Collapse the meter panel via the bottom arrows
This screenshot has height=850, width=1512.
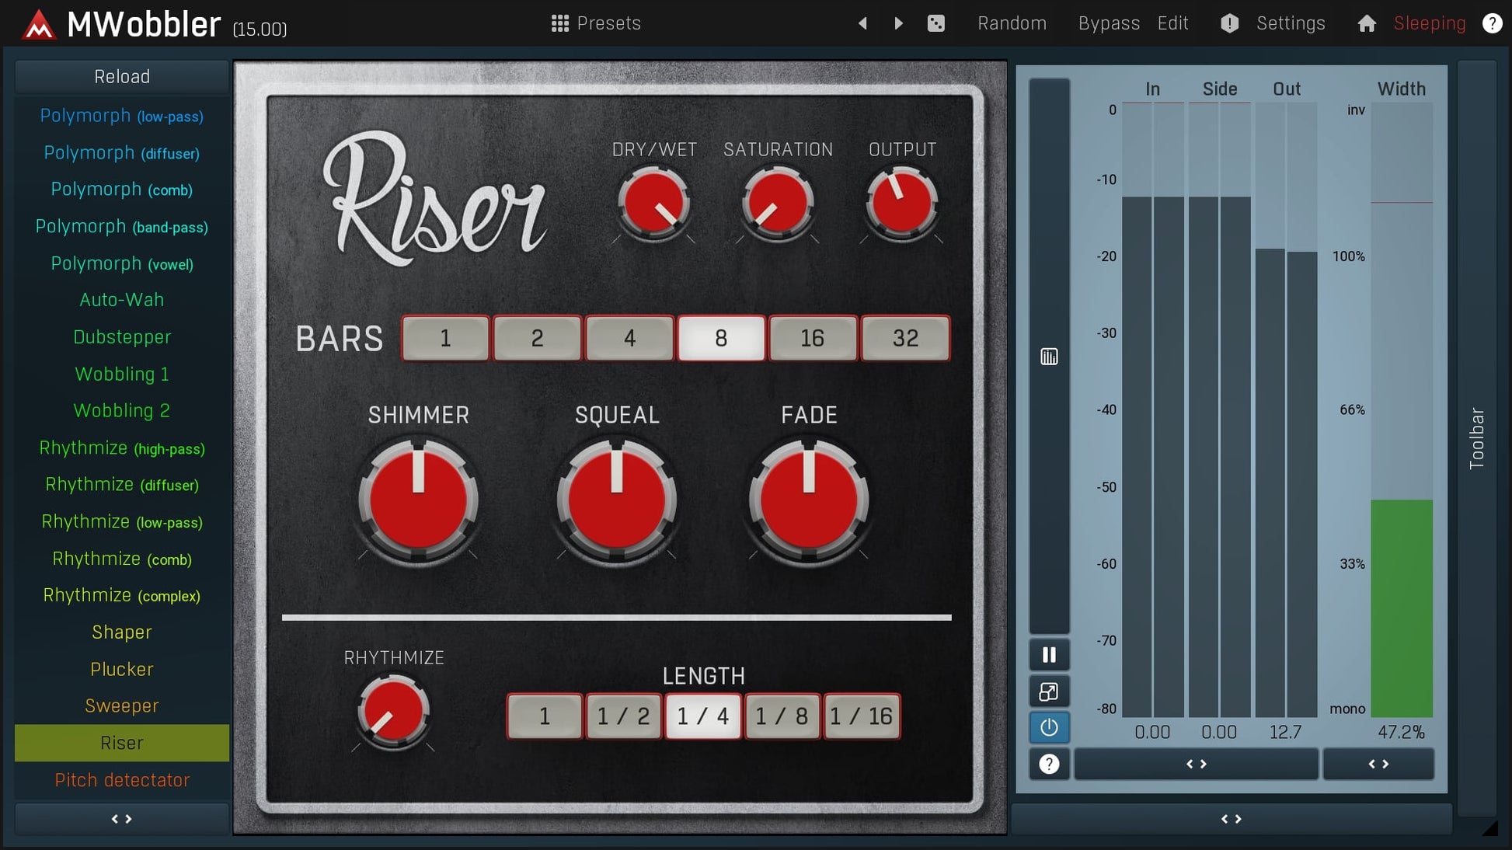[1232, 819]
